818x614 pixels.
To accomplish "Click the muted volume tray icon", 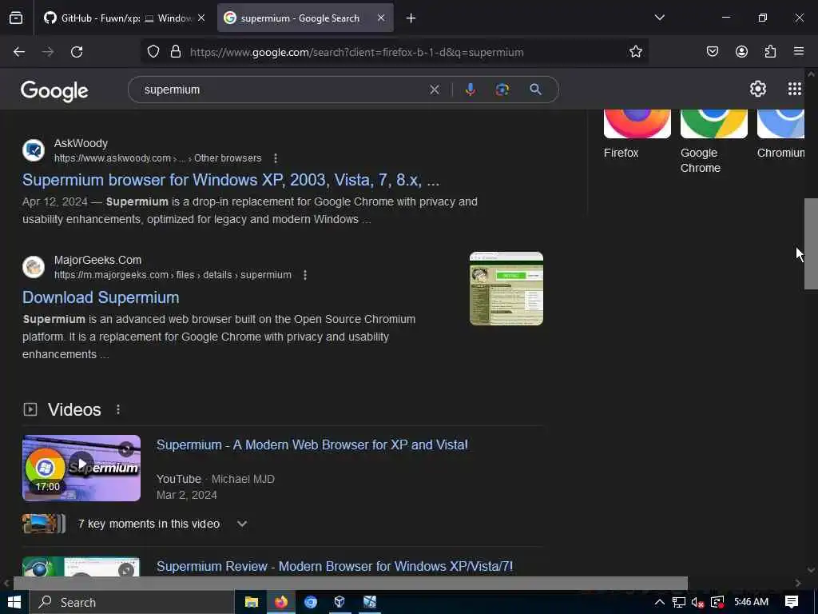I will click(697, 602).
